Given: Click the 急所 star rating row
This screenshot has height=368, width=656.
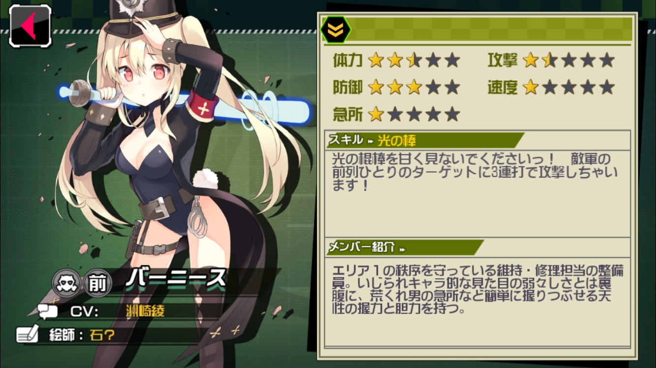Looking at the screenshot, I should coord(396,114).
